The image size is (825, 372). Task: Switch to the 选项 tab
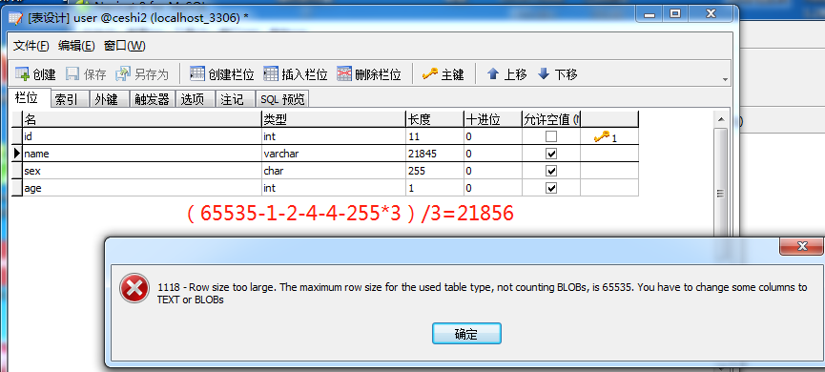tap(196, 99)
